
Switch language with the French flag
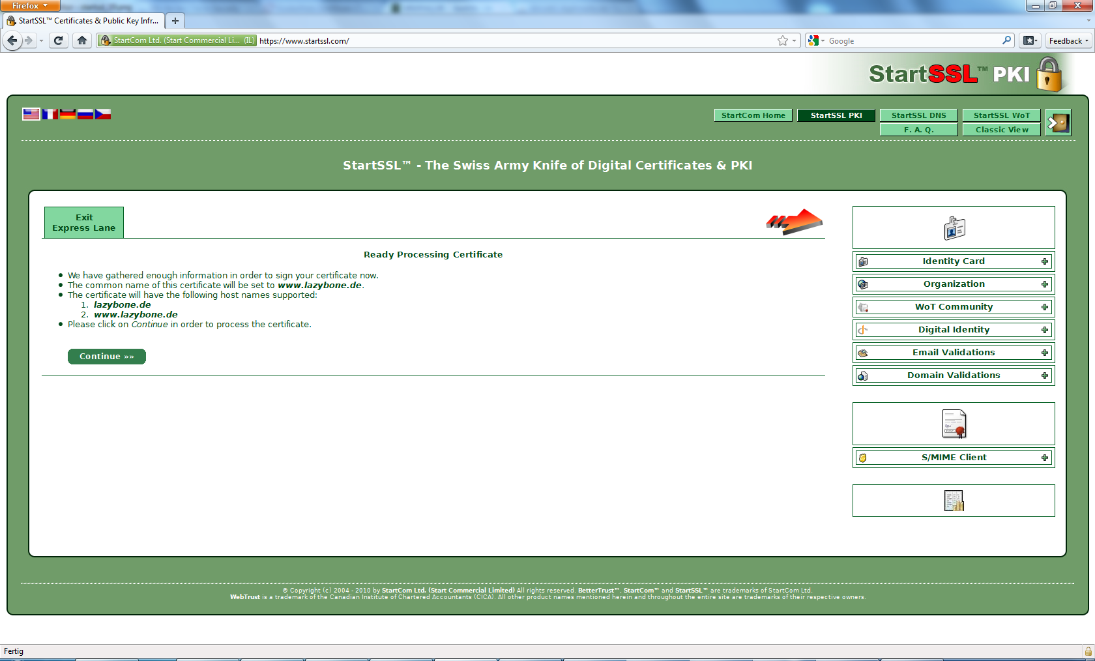point(50,114)
